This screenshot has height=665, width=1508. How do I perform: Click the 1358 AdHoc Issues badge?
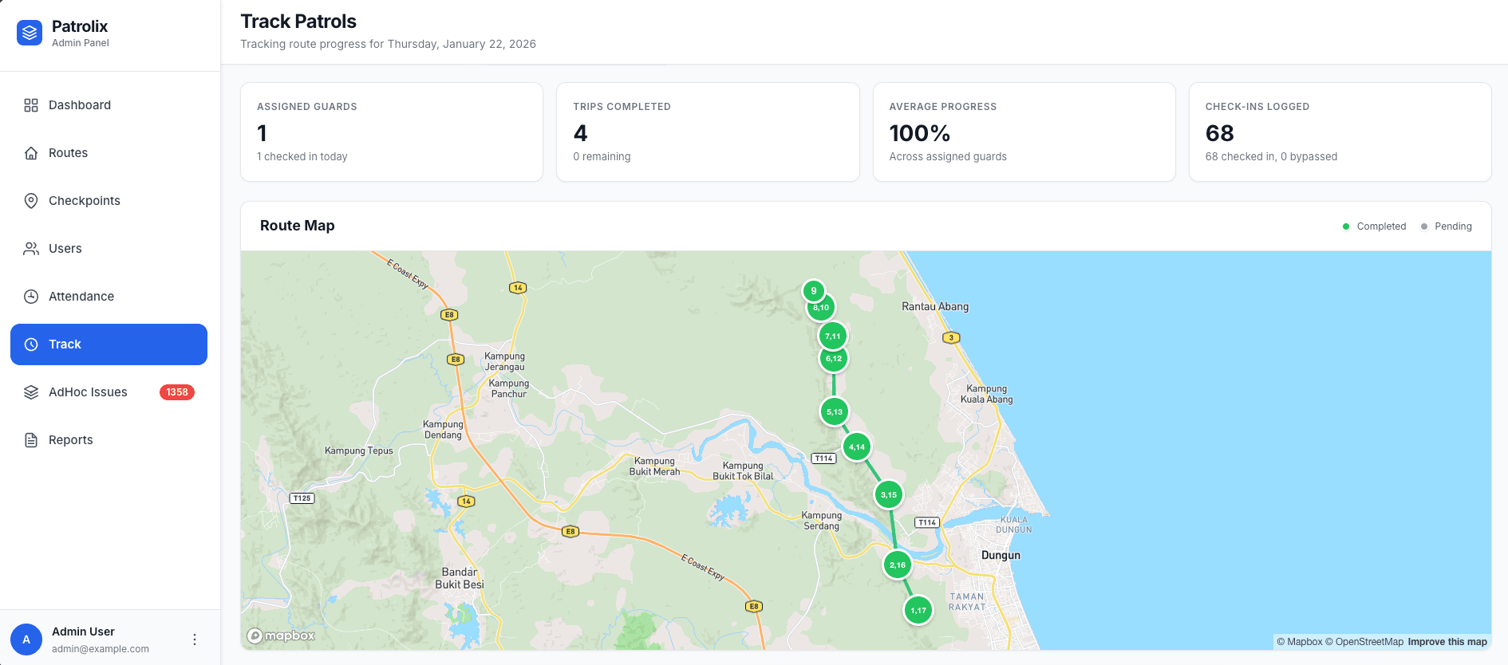click(177, 392)
